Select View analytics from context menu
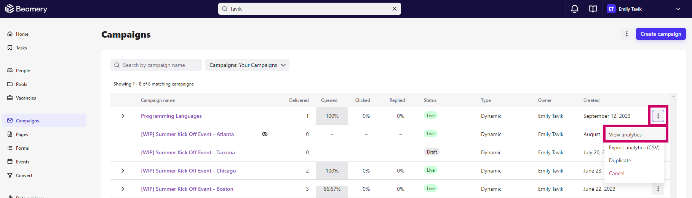Screen dimensions: 692x198 634,135
